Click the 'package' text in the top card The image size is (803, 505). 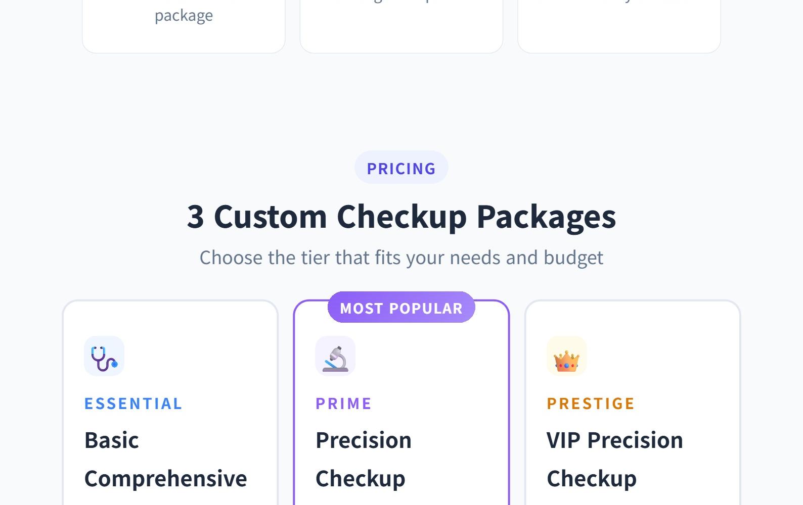(184, 15)
